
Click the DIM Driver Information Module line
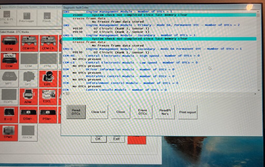(x=119, y=69)
